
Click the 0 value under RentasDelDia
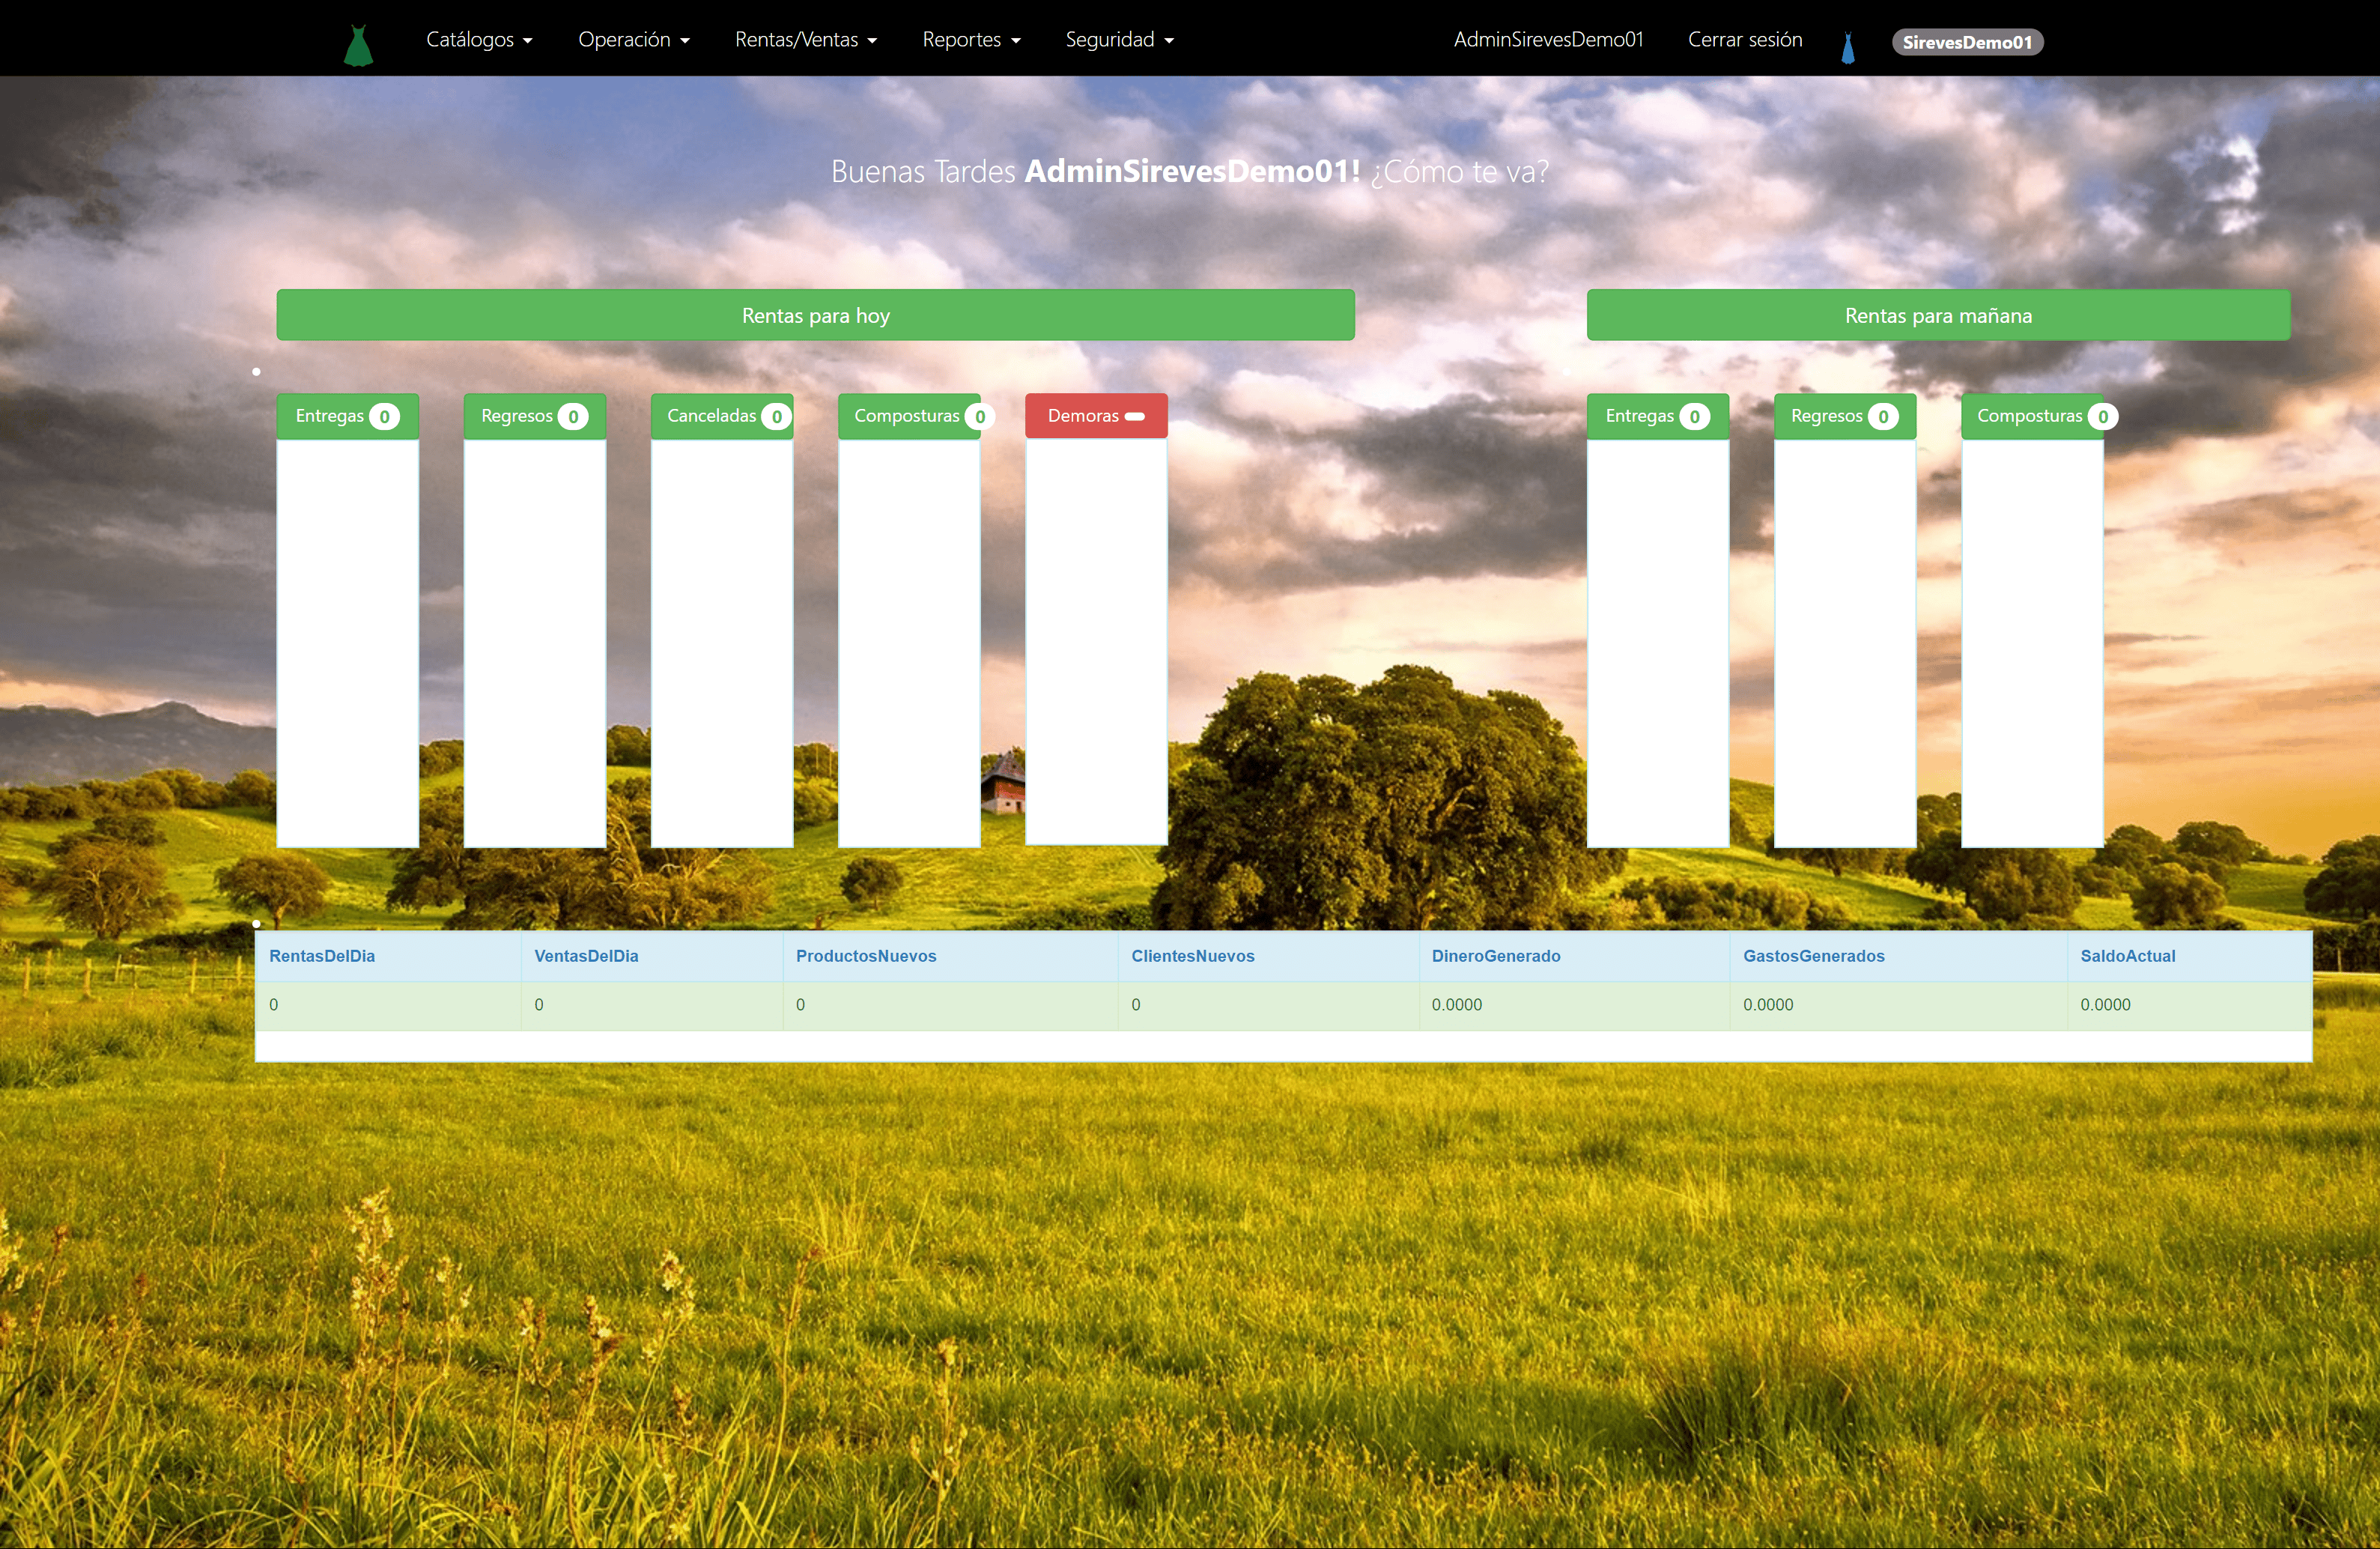point(273,1005)
